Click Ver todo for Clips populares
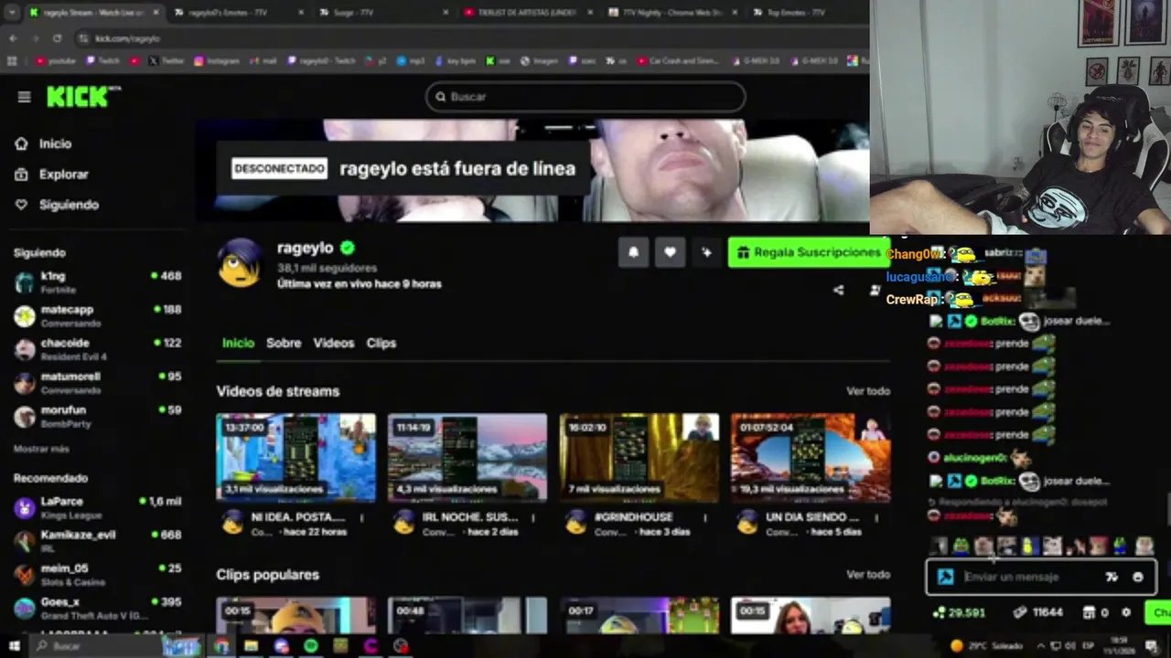 pyautogui.click(x=868, y=575)
